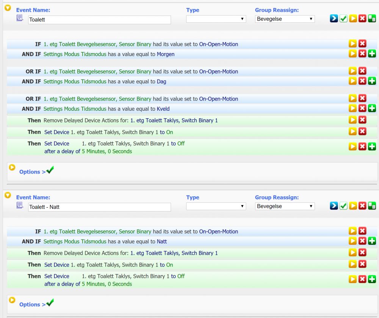This screenshot has width=379, height=318.
Task: Click the Toalett - Natt event name field
Action: pos(99,207)
